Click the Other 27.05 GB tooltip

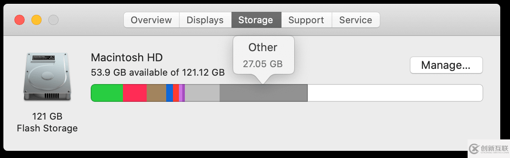(x=263, y=55)
